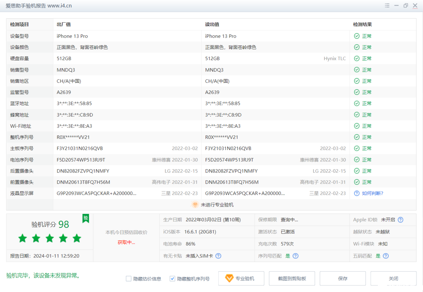The image size is (423, 292).
Task: Click the 读出值 column header
Action: (x=212, y=25)
